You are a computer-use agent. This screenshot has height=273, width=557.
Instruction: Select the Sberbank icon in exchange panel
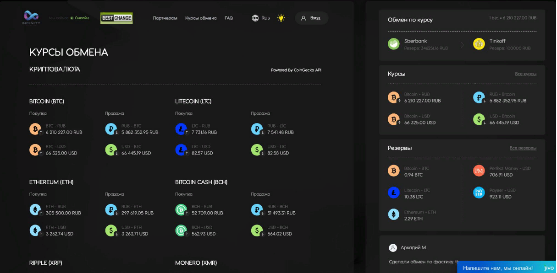click(x=394, y=44)
